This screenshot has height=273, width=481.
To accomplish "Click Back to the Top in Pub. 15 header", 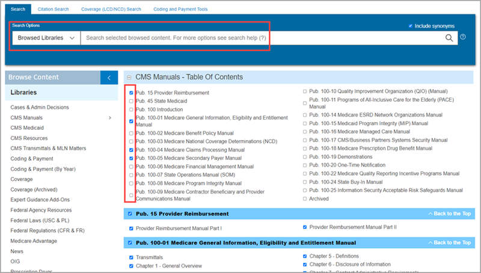I will coord(450,214).
